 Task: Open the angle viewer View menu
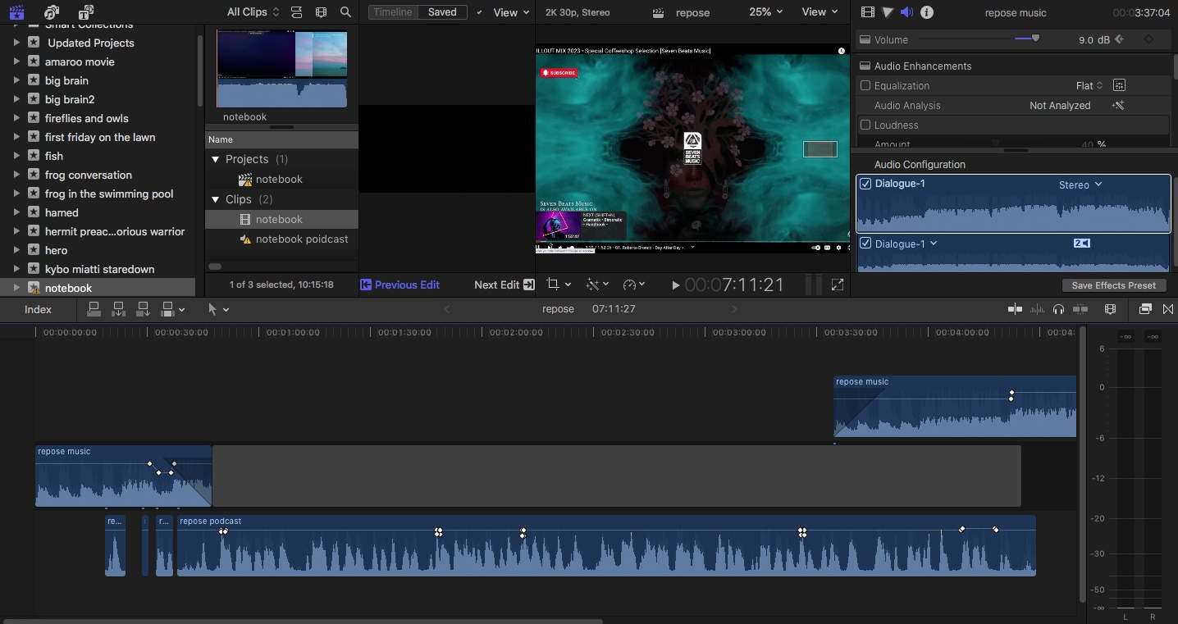click(x=511, y=12)
